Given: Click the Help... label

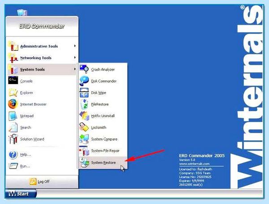Looking at the screenshot, I should (26, 155).
